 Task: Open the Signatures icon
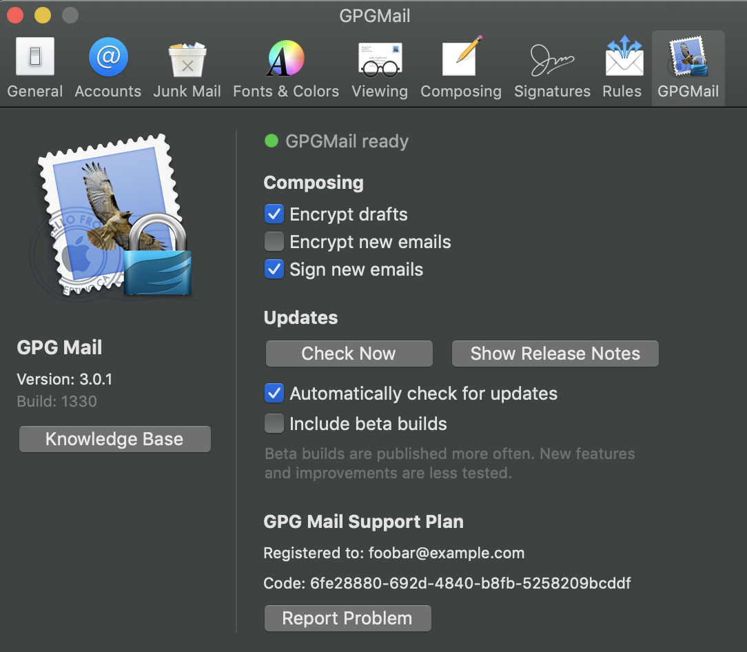pos(552,60)
